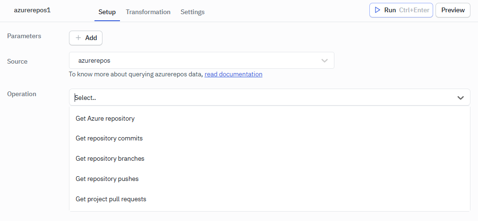Image resolution: width=478 pixels, height=221 pixels.
Task: Click the Source label
Action: click(17, 61)
